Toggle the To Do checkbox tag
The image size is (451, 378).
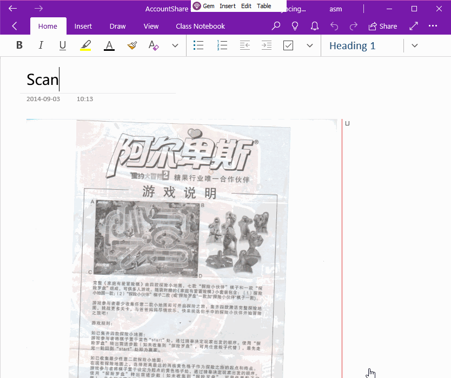pyautogui.click(x=288, y=45)
